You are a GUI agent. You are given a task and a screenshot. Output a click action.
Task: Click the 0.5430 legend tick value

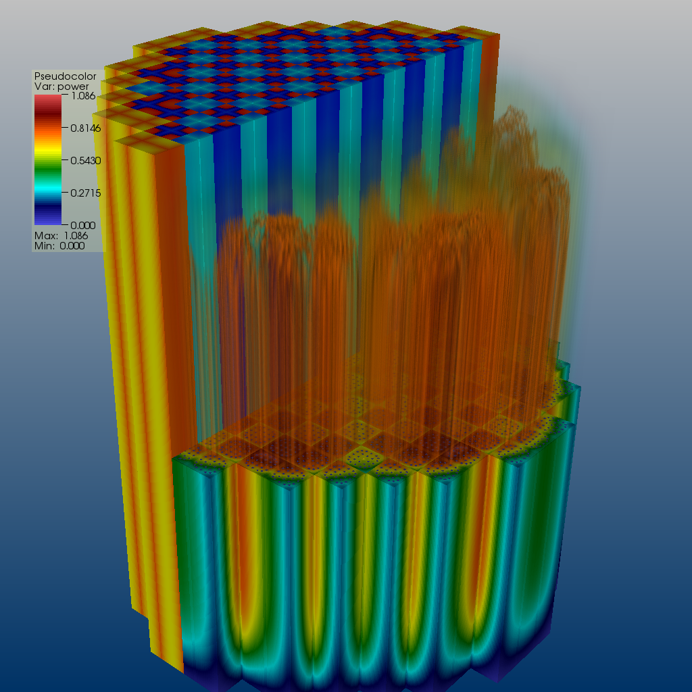(x=85, y=161)
